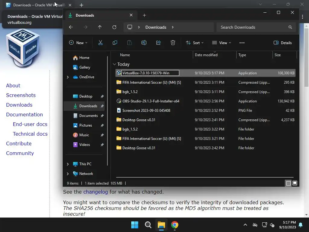Click the VirtualBox installer file icon

pos(119,73)
